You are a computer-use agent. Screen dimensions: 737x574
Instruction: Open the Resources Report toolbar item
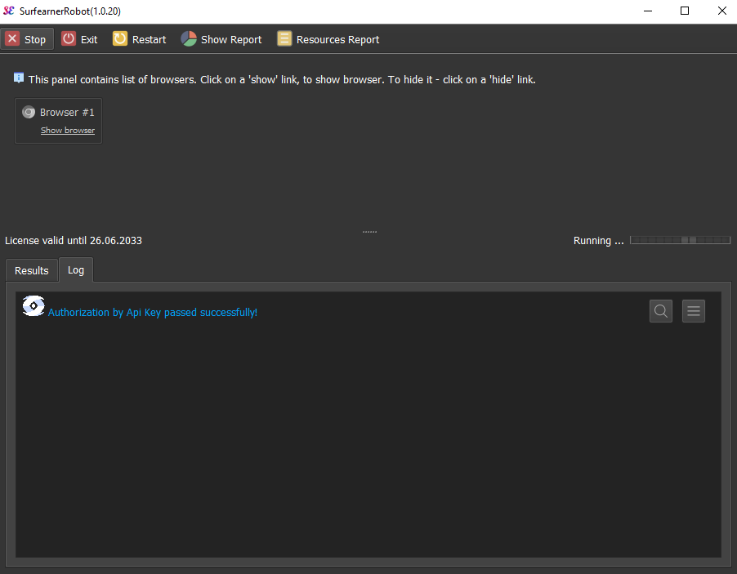point(328,39)
